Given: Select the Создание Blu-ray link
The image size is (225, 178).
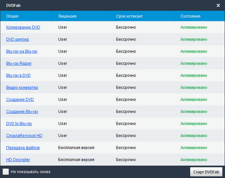Looking at the screenshot, I should [x=22, y=112].
